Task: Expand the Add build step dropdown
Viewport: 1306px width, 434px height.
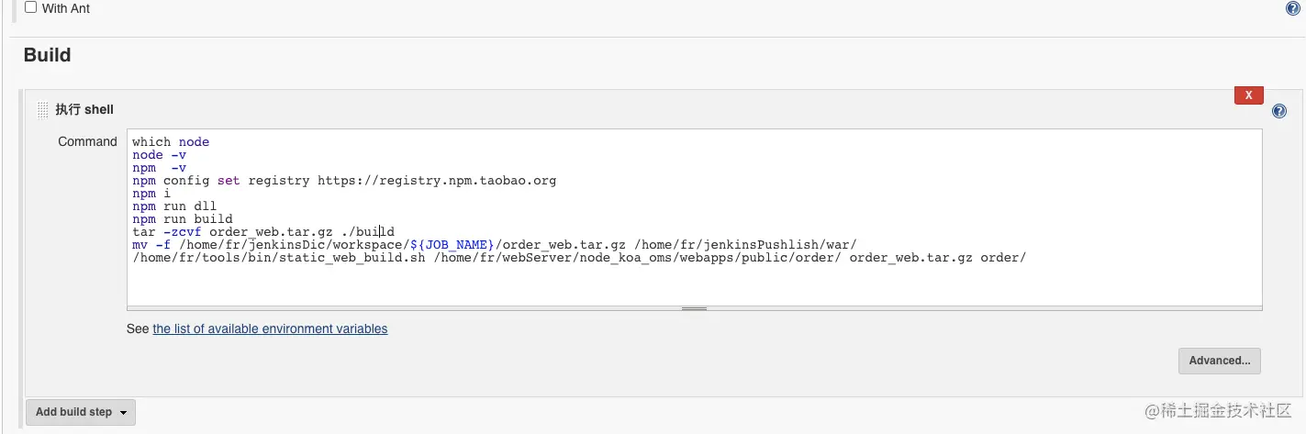Action: pyautogui.click(x=81, y=412)
